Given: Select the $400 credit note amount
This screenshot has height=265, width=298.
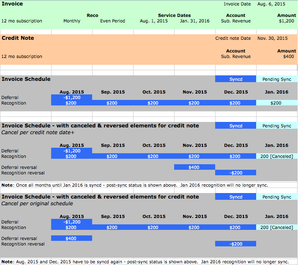Looking at the screenshot, I should [289, 57].
